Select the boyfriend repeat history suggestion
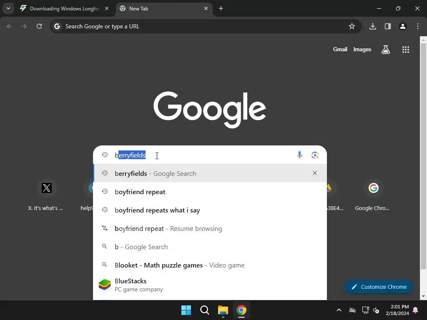This screenshot has height=320, width=427. (210, 192)
